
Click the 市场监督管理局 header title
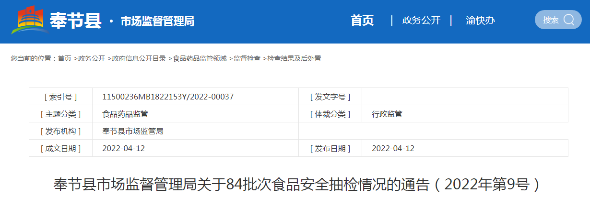pyautogui.click(x=157, y=21)
